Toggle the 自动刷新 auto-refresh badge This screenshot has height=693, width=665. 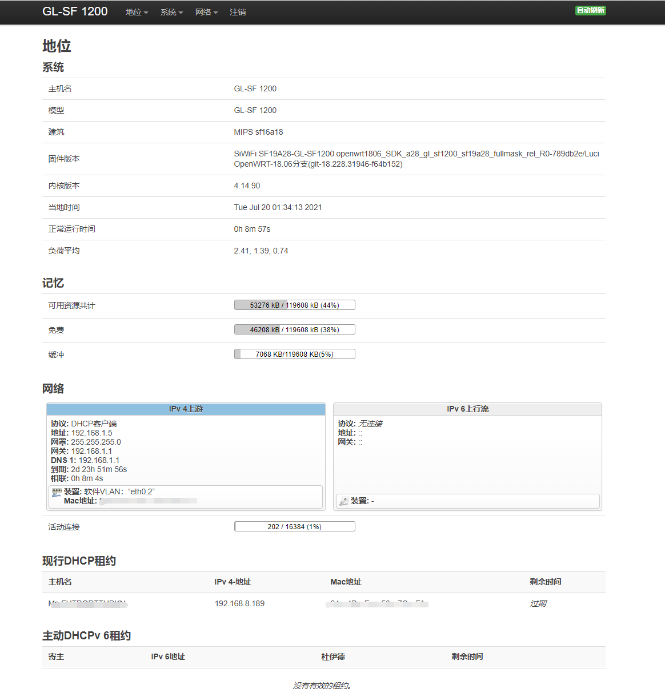[590, 10]
